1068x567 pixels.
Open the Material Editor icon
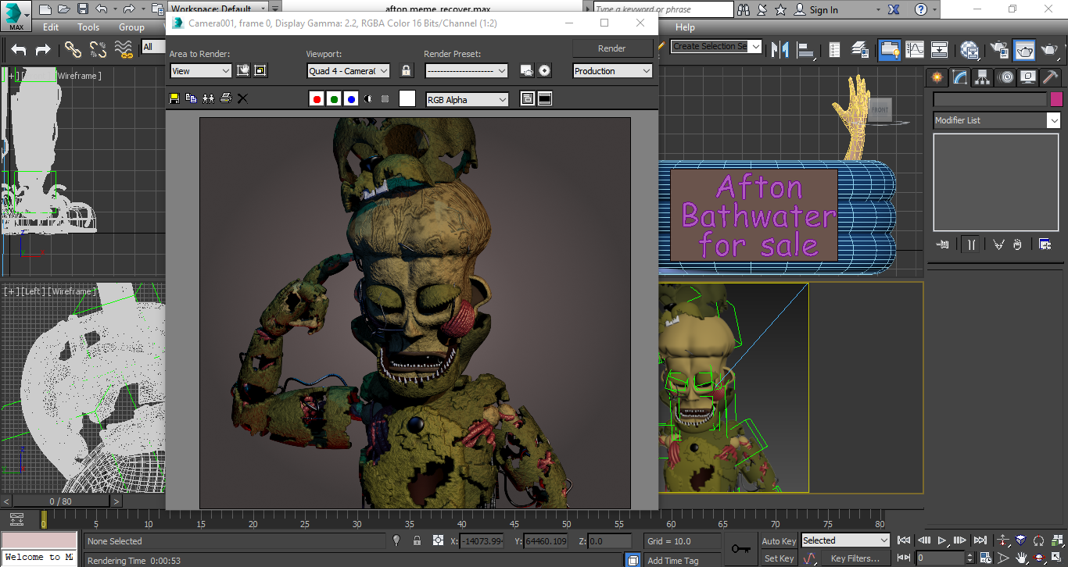970,50
